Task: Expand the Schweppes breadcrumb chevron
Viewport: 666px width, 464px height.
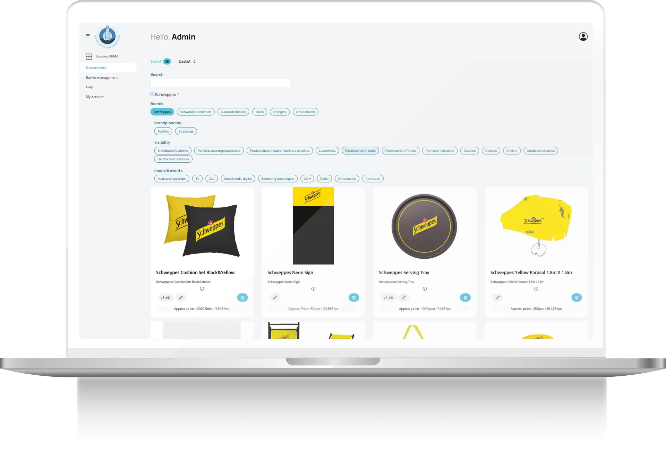Action: pyautogui.click(x=178, y=94)
